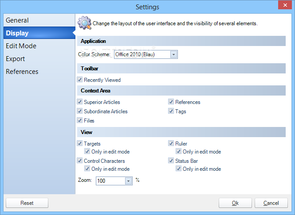Uncheck the Tags checkbox
The height and width of the screenshot is (215, 295).
pos(171,111)
